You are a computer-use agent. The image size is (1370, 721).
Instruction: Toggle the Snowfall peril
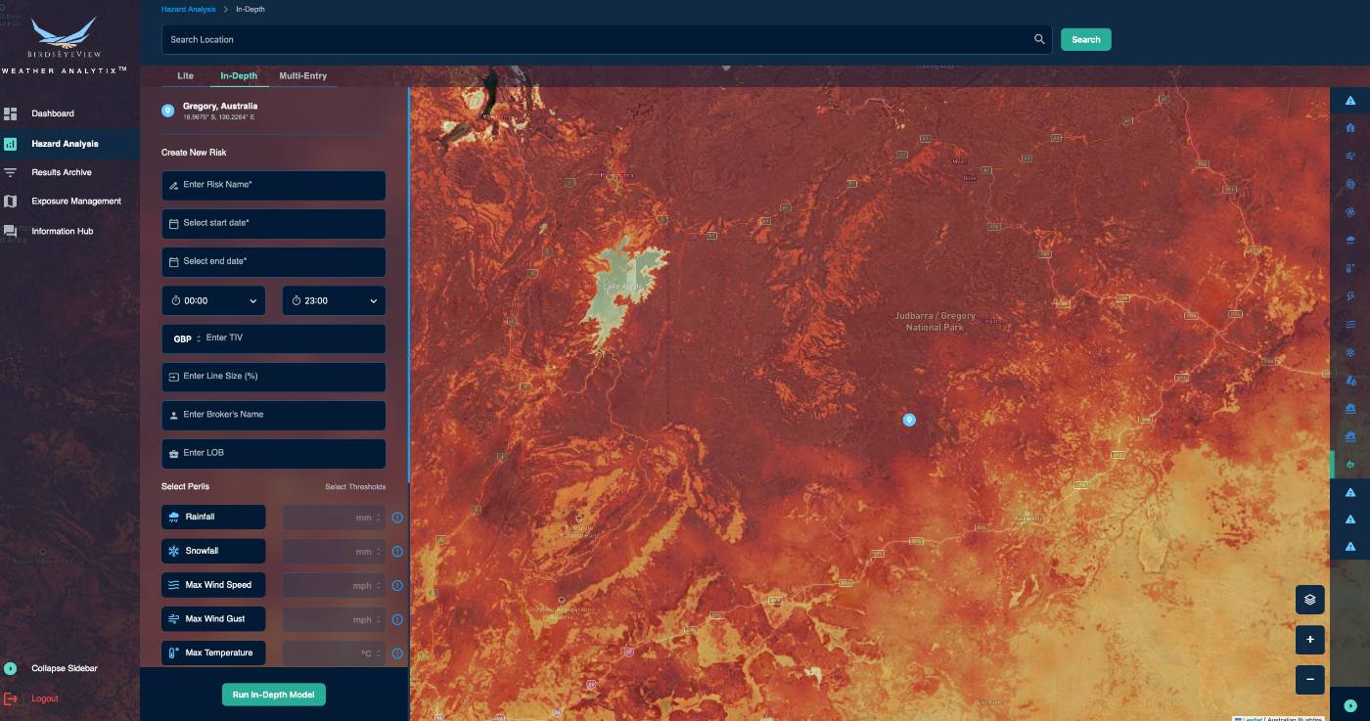[213, 551]
